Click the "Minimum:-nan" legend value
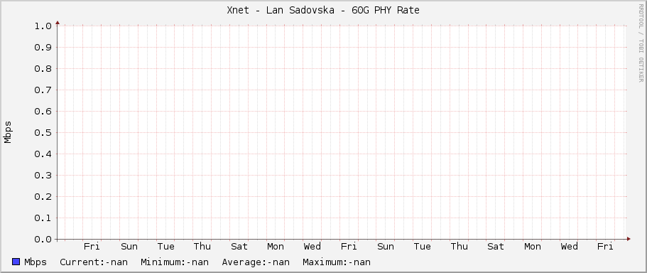Screen dimensions: 647x273 coord(175,262)
